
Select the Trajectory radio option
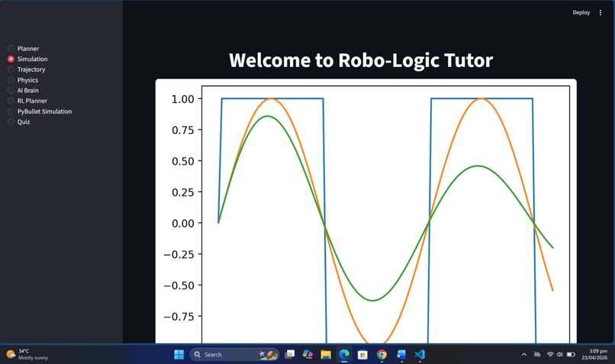pos(26,69)
